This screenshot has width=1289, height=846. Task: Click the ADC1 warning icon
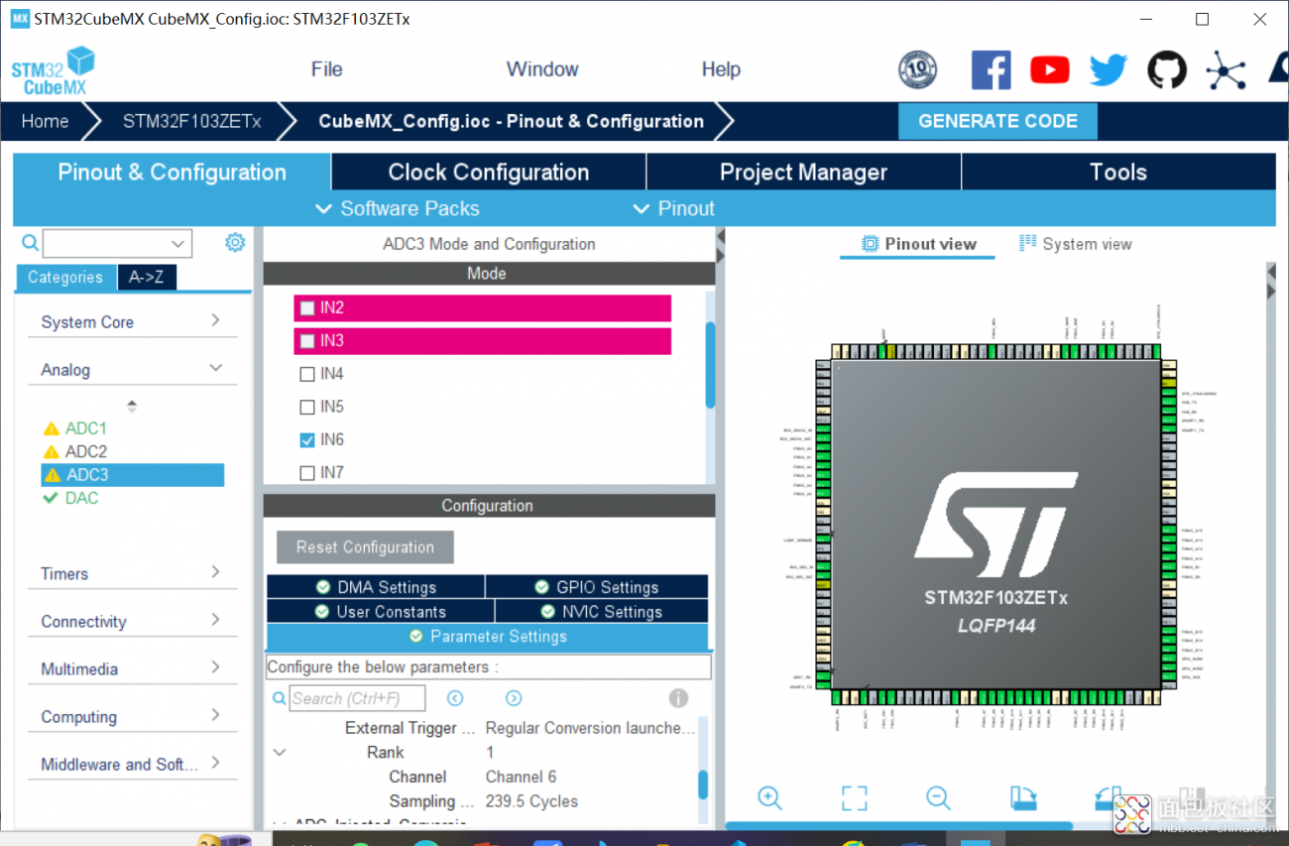click(52, 428)
